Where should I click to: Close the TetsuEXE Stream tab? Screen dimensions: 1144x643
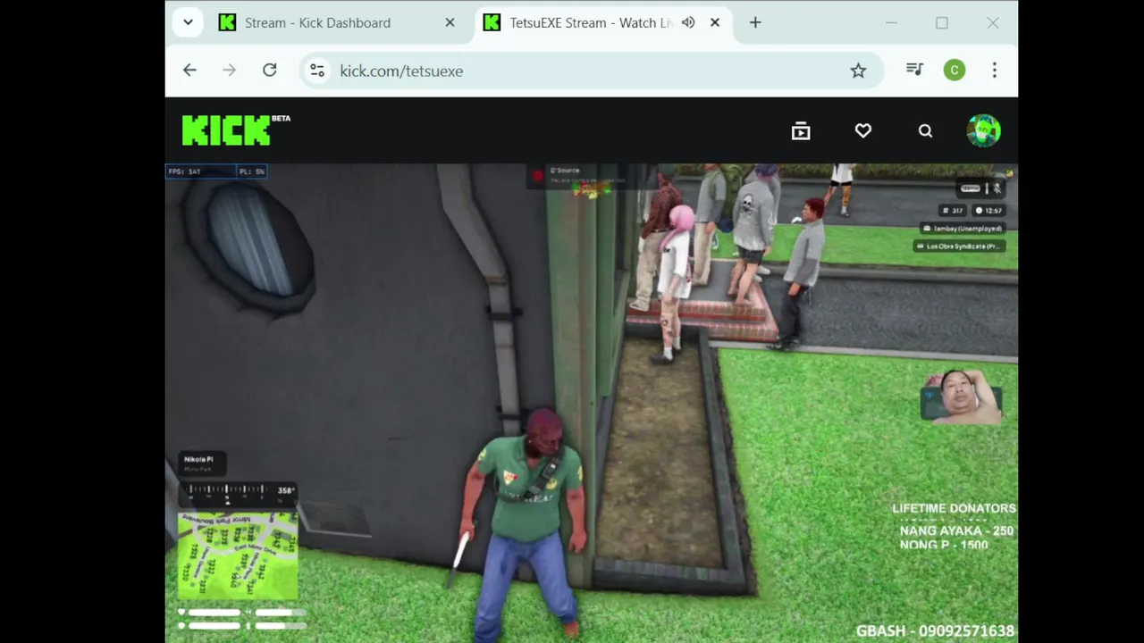coord(714,22)
